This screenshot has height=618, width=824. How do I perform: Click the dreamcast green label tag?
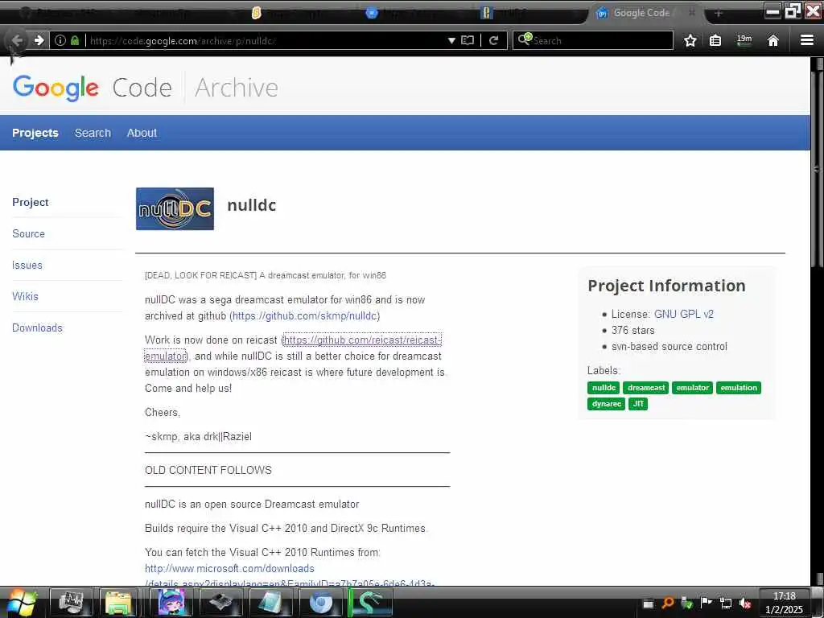(646, 388)
